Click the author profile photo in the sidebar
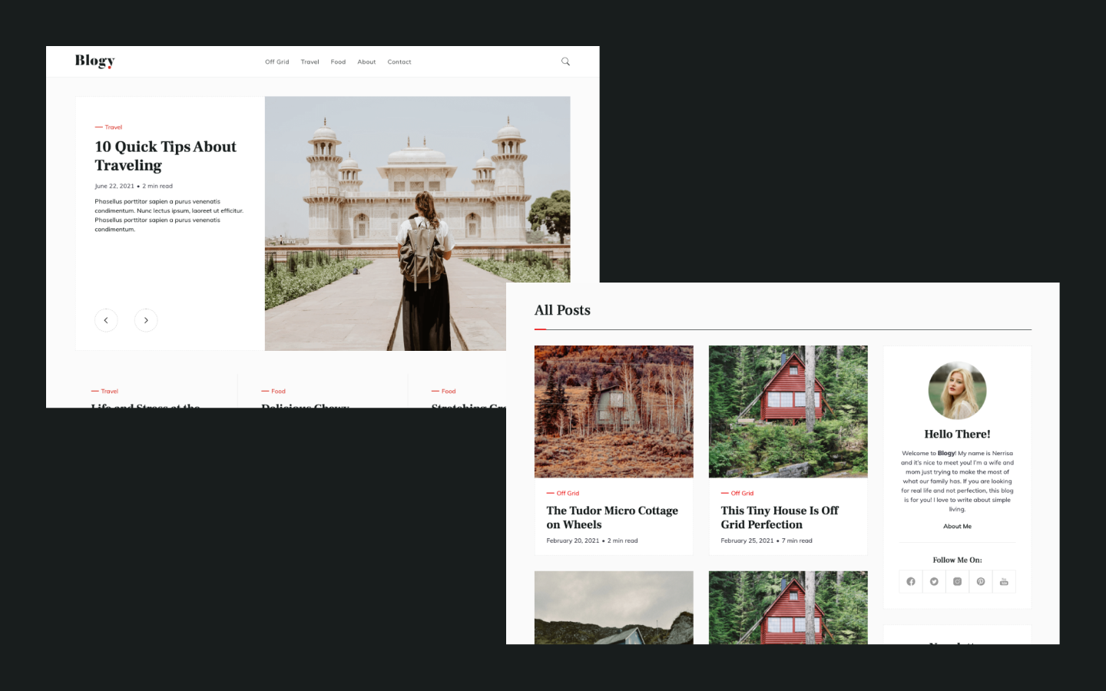The image size is (1106, 691). [x=957, y=390]
